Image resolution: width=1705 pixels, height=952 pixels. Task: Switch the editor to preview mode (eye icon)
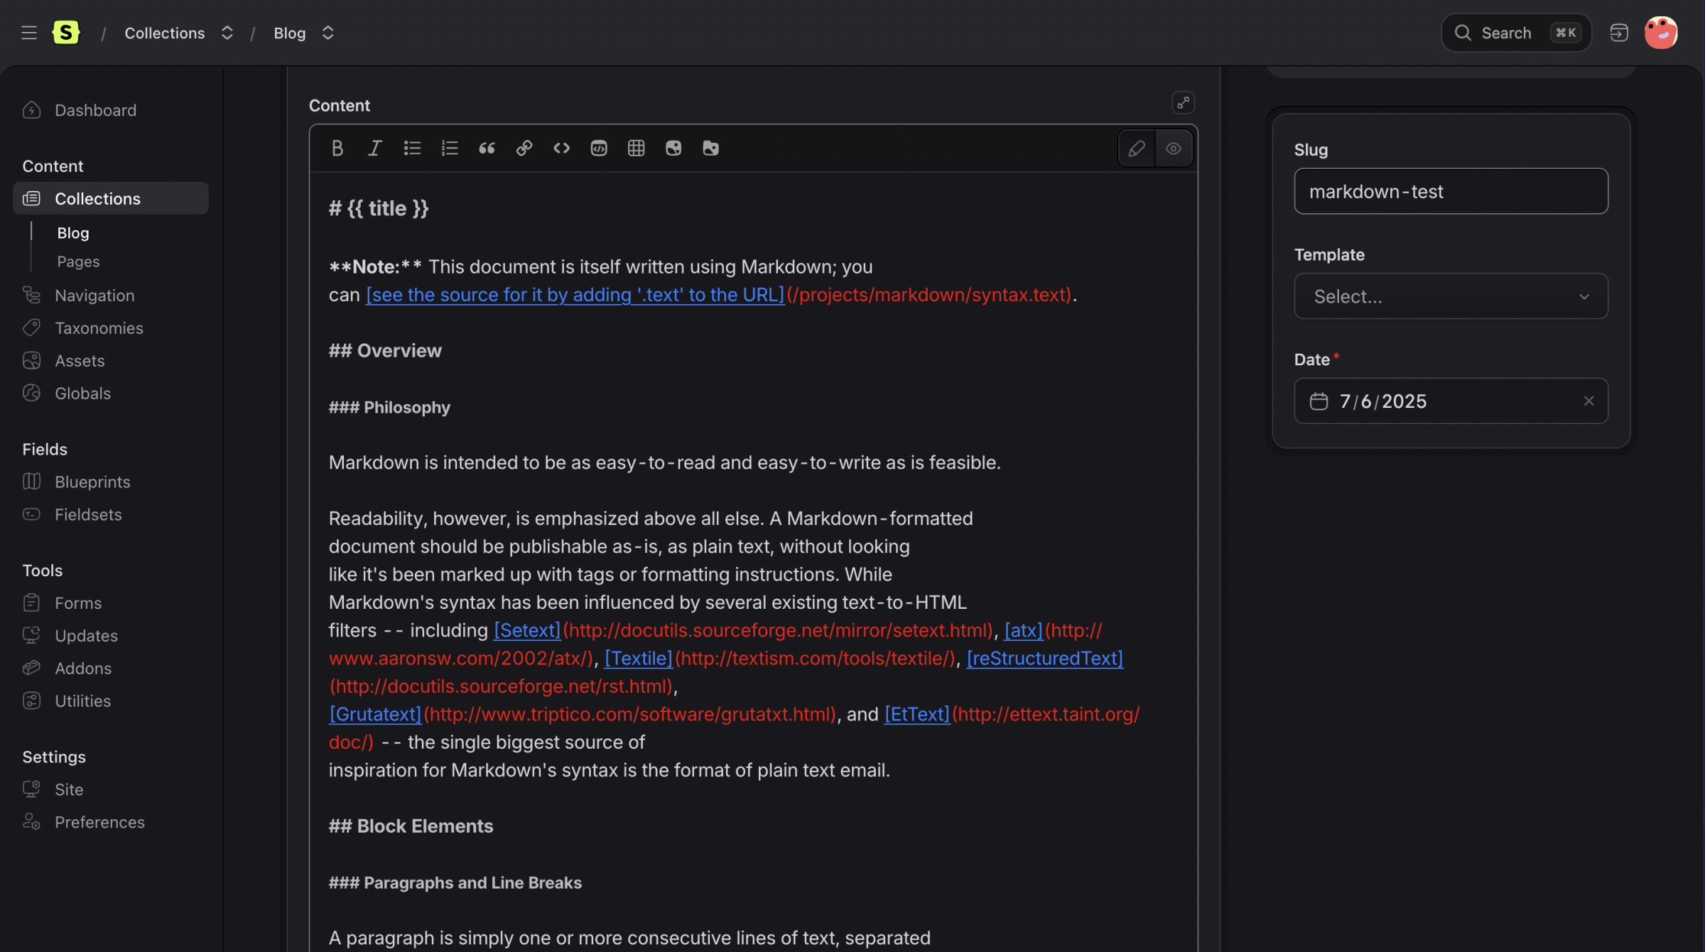[x=1174, y=148]
